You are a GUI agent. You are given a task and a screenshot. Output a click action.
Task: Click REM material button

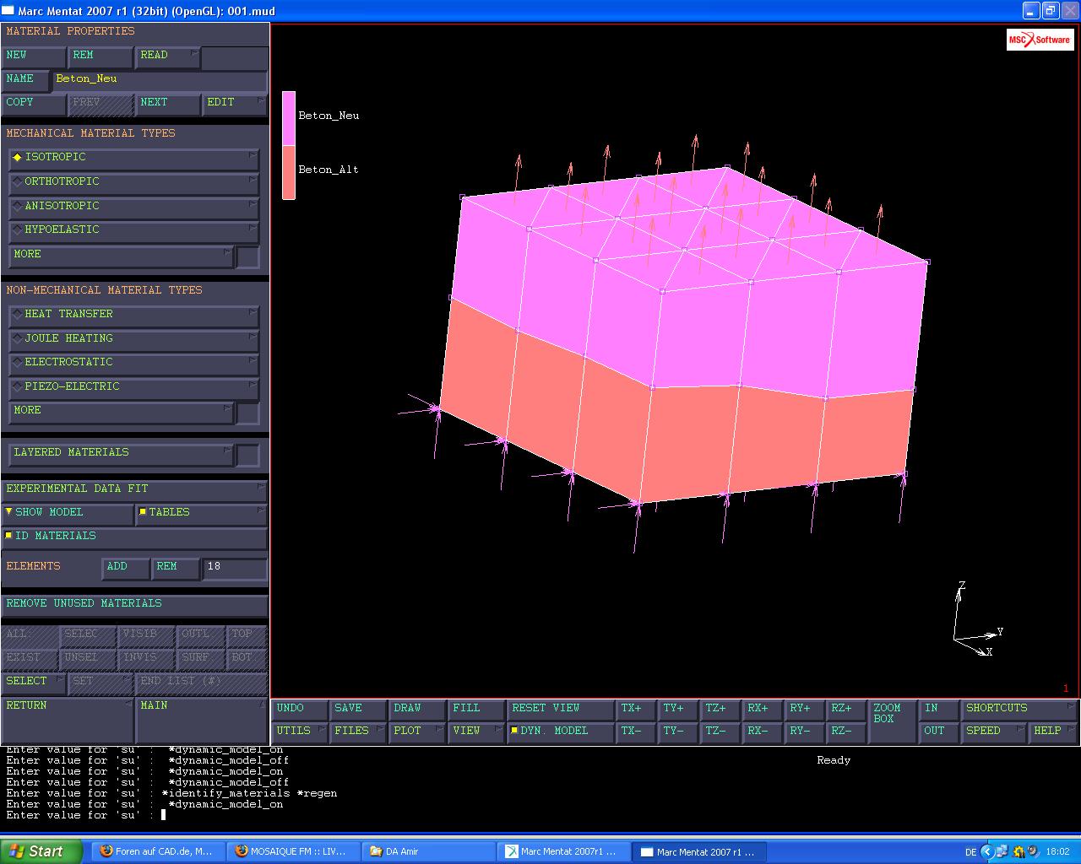click(x=100, y=56)
